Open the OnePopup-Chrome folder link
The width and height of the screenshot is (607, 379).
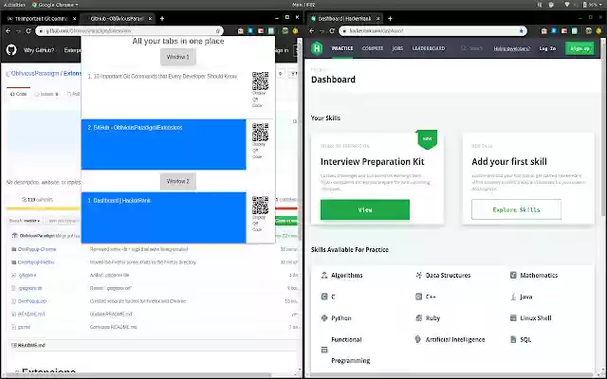pos(37,249)
